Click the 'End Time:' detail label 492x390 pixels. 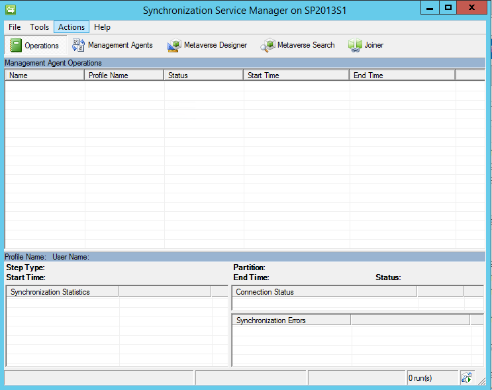[x=251, y=277]
